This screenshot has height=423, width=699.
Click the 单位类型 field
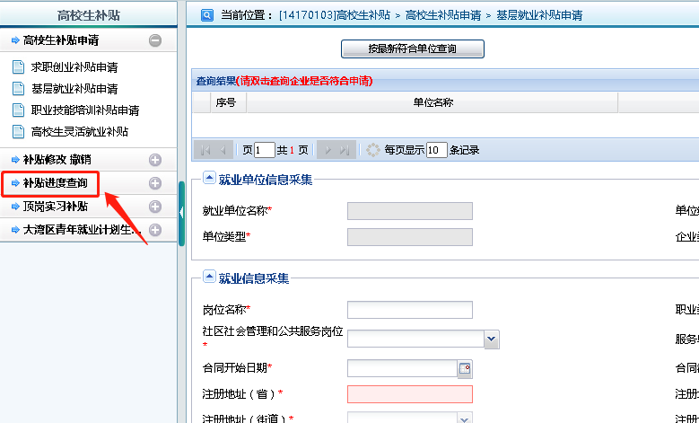[410, 237]
